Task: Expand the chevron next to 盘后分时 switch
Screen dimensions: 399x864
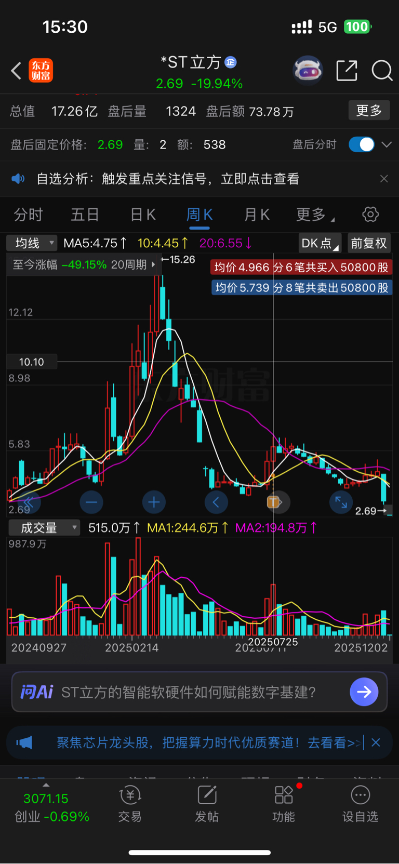Action: pyautogui.click(x=387, y=144)
